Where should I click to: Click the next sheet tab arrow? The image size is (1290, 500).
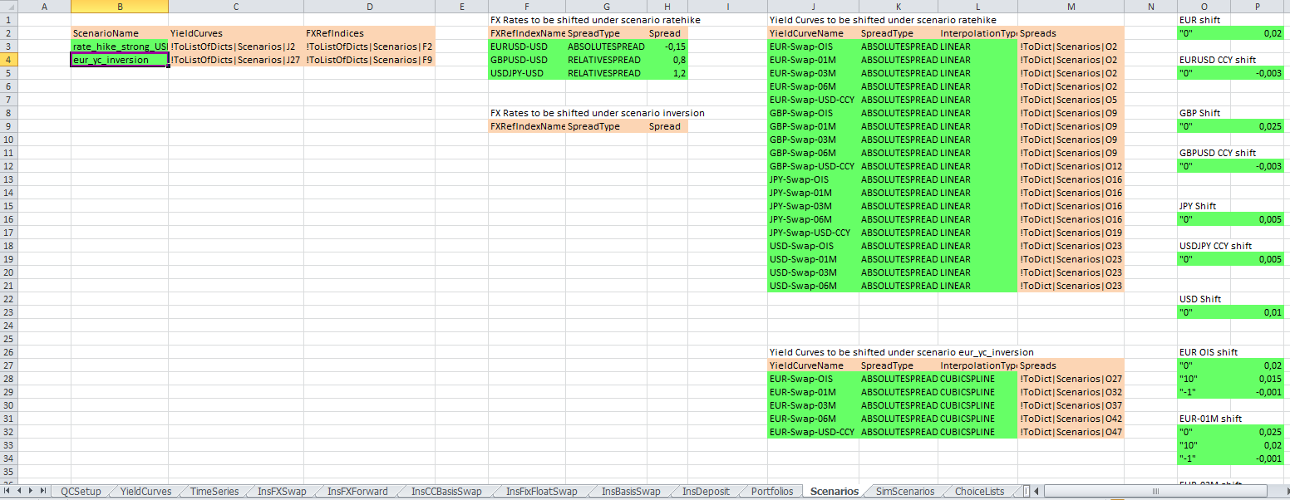32,492
